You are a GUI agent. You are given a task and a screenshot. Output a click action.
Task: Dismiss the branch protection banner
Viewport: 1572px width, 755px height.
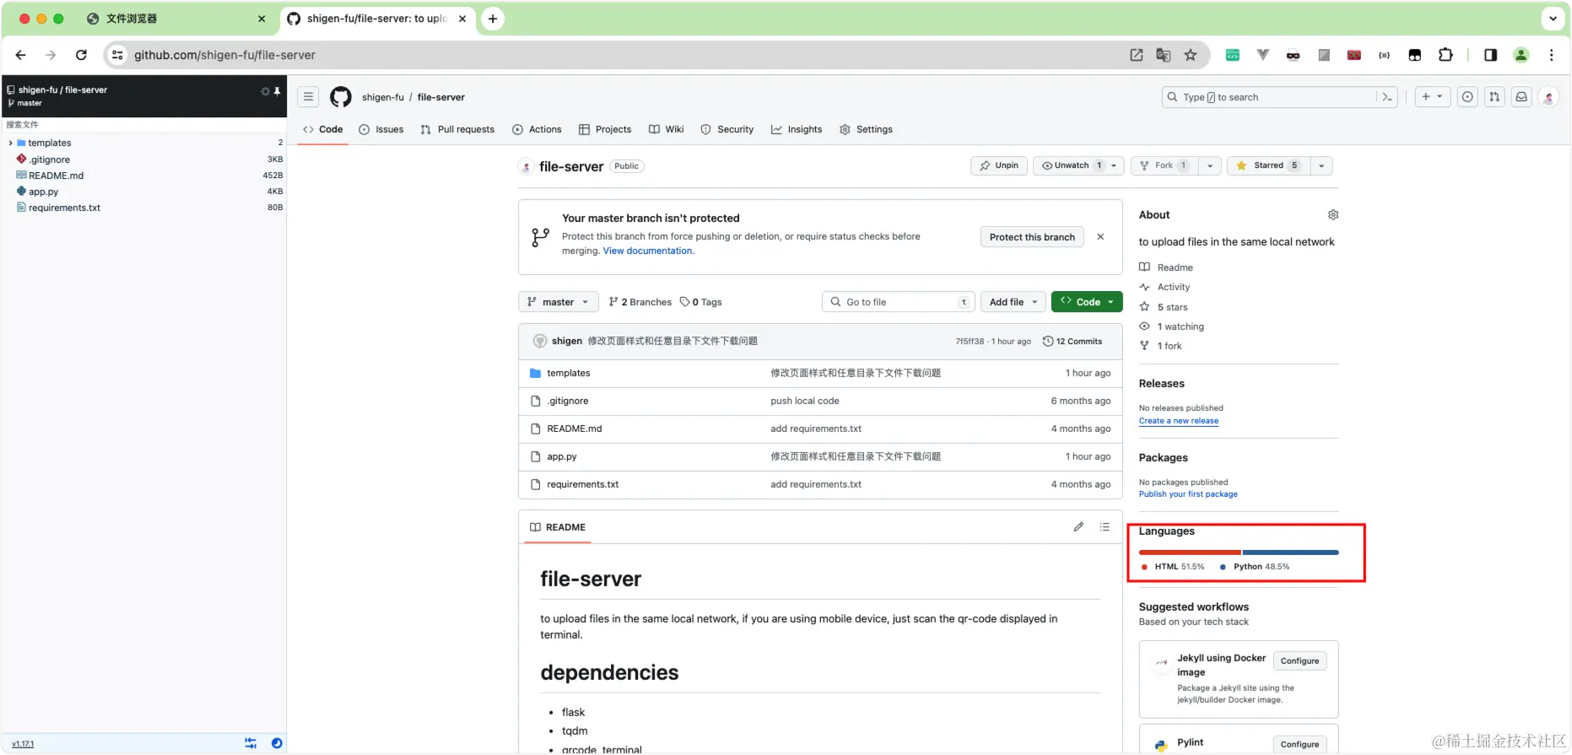point(1100,237)
